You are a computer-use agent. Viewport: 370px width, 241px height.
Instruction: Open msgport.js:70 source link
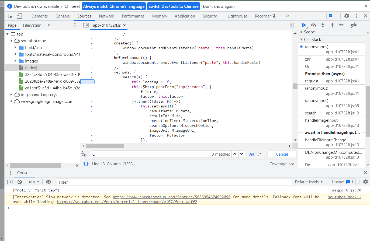(x=347, y=190)
